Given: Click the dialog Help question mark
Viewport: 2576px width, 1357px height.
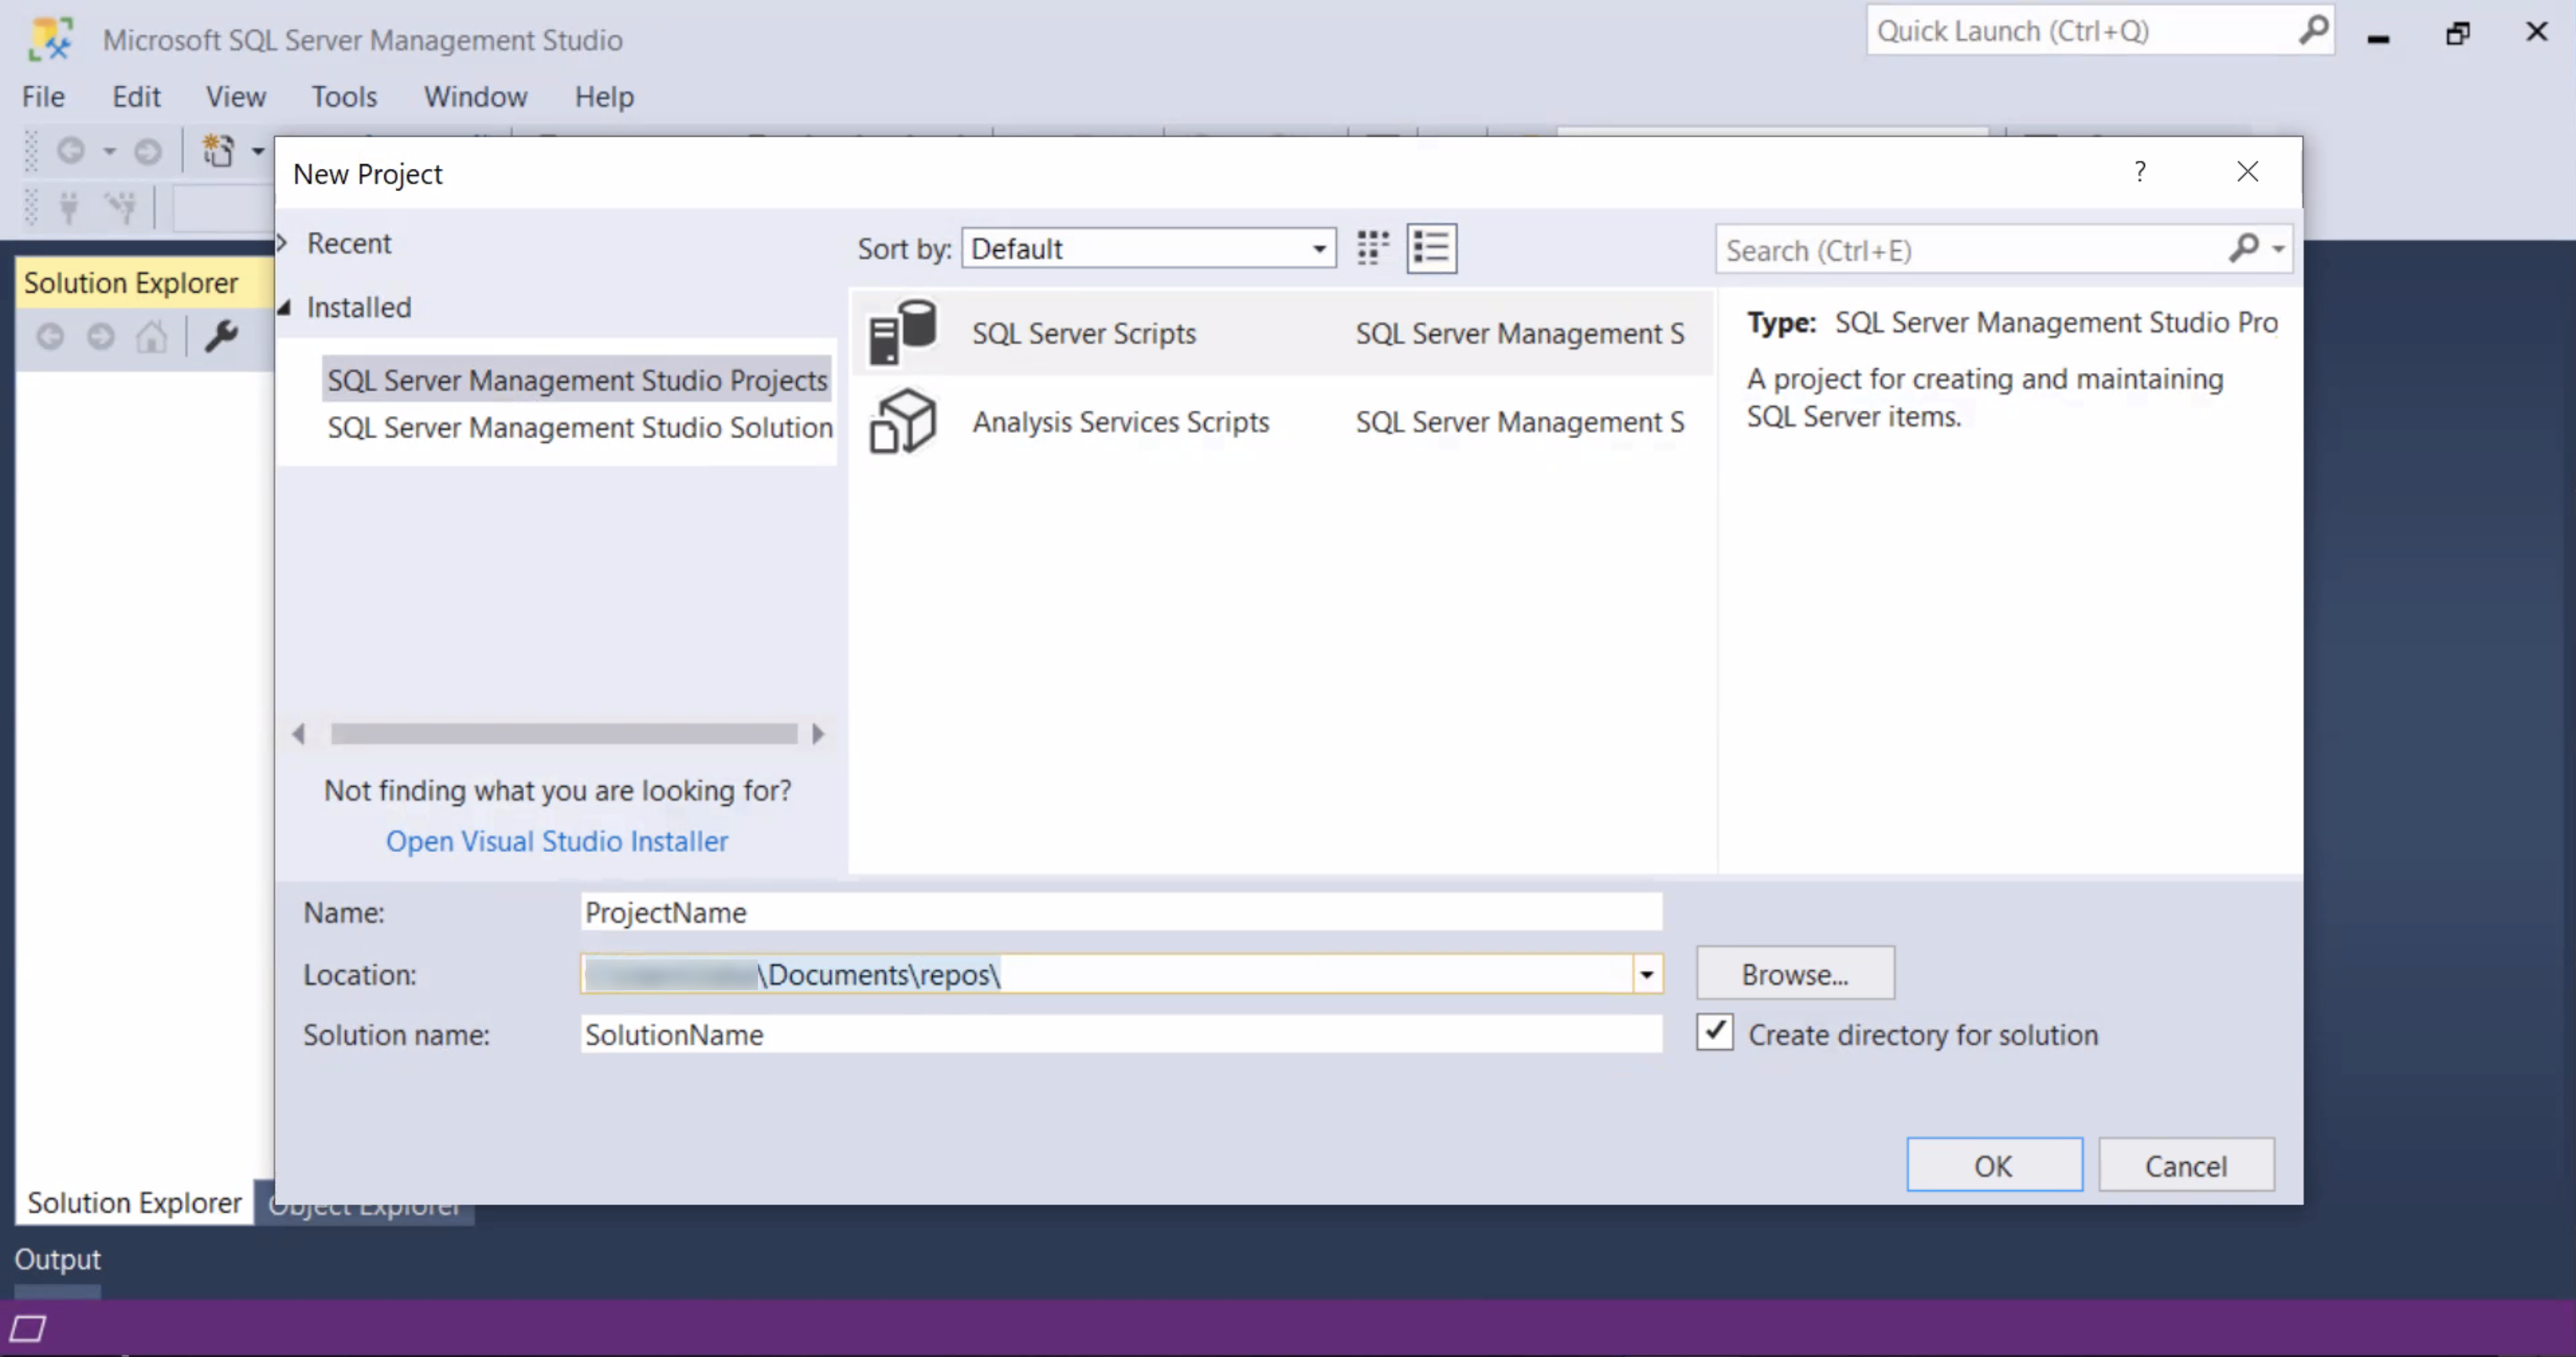Looking at the screenshot, I should tap(2139, 172).
